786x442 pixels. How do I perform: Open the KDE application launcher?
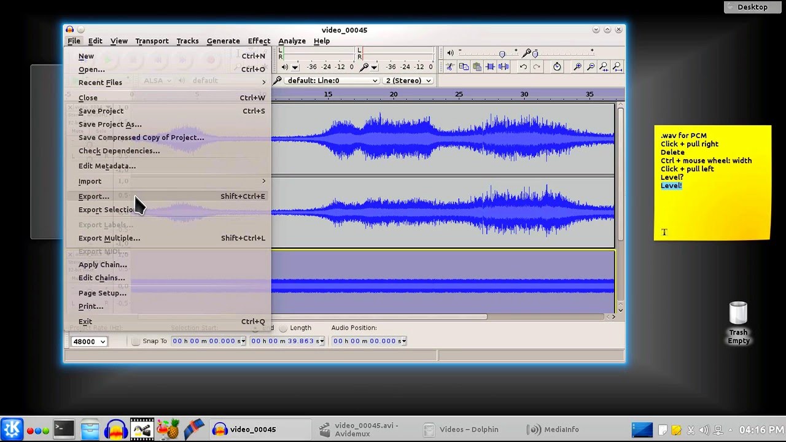point(11,429)
